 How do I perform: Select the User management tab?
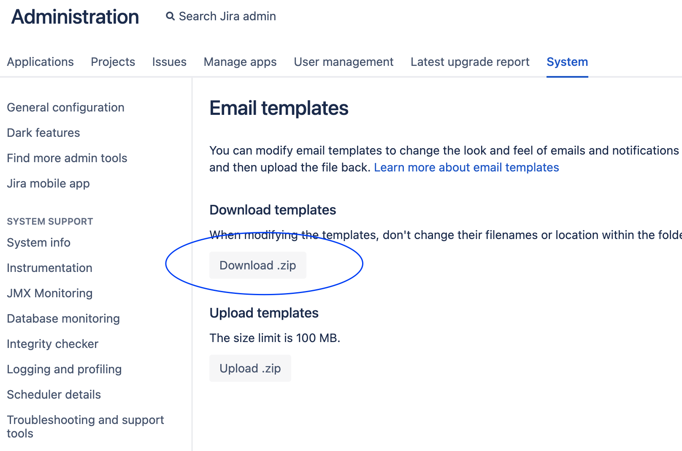click(344, 62)
